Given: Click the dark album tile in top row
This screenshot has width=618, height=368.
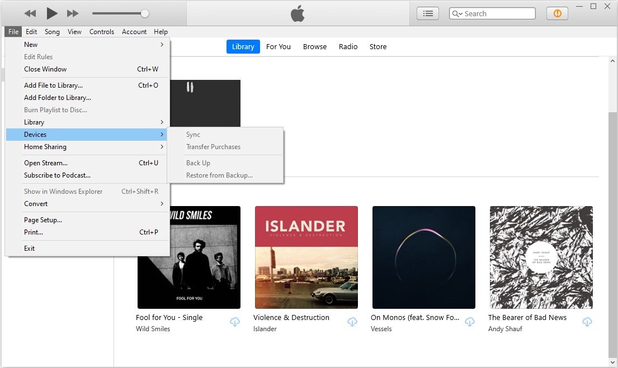Looking at the screenshot, I should tap(205, 103).
